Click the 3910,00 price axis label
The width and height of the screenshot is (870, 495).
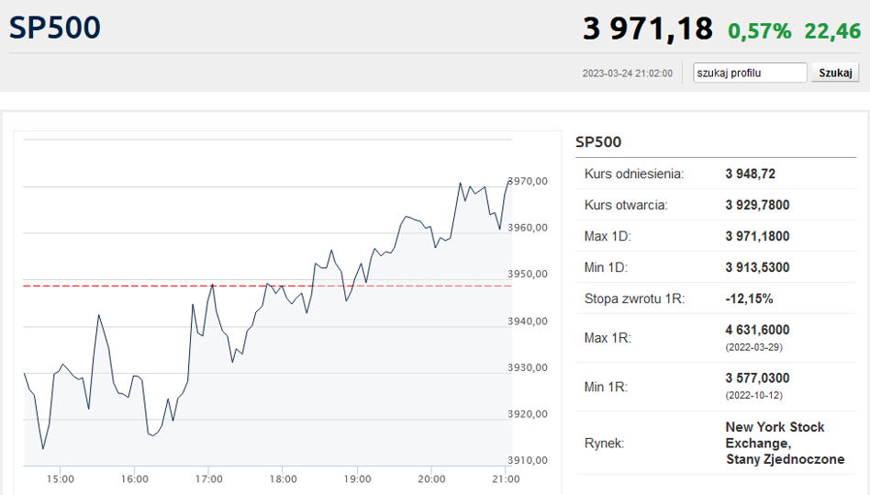click(528, 459)
